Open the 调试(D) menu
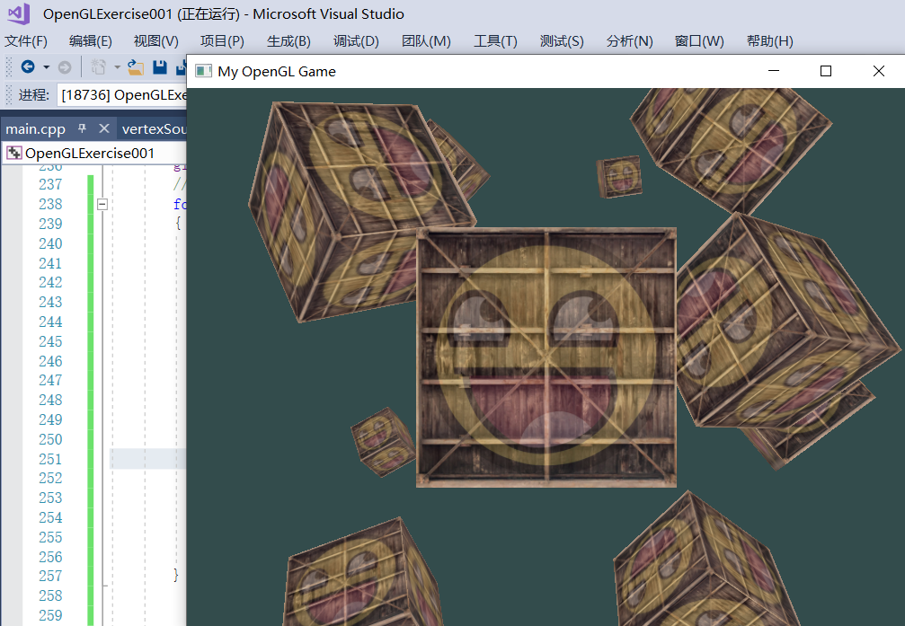The image size is (905, 626). click(x=356, y=41)
